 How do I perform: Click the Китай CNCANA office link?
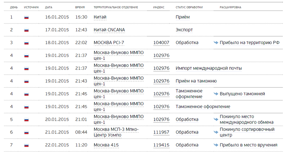109,30
